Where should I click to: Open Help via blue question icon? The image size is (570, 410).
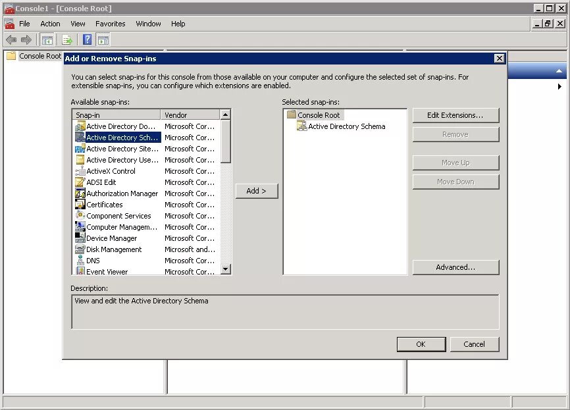click(88, 39)
